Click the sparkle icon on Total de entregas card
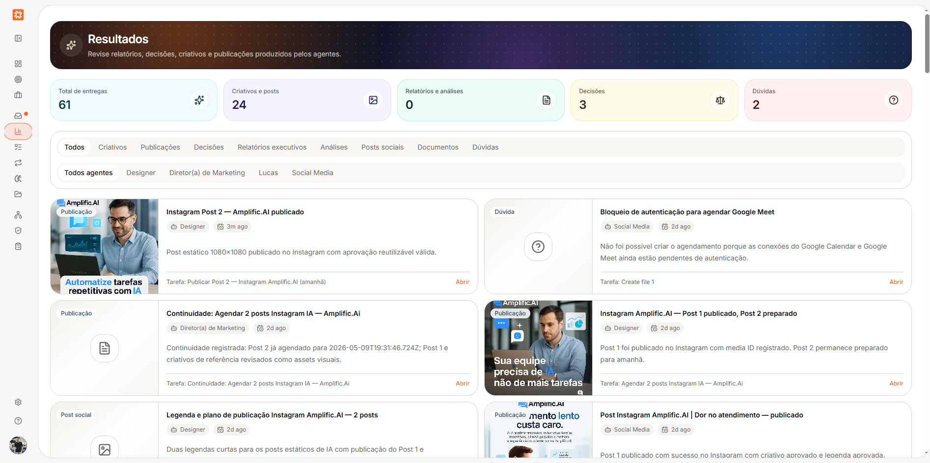Image resolution: width=930 pixels, height=463 pixels. [199, 100]
